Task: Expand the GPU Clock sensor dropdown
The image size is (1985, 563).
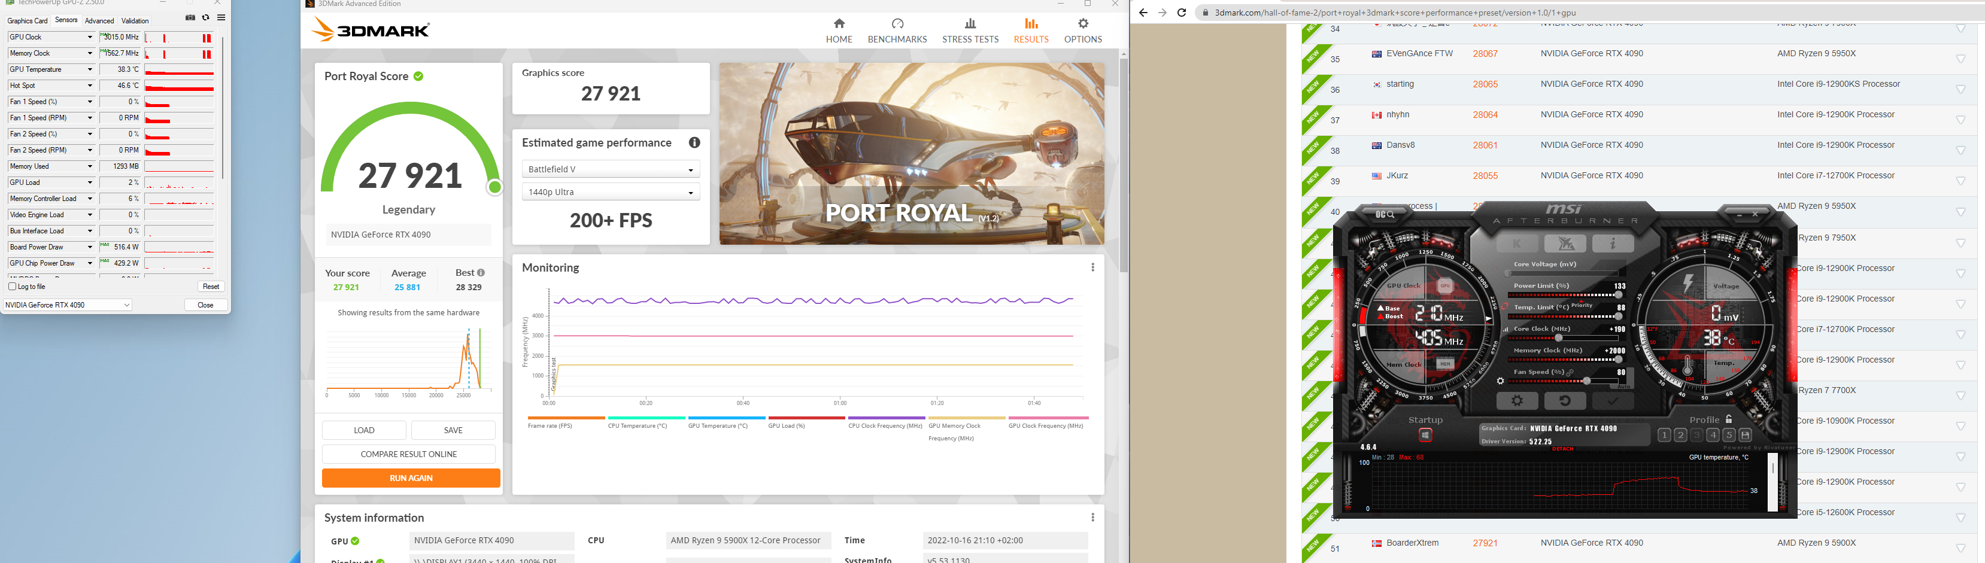Action: (x=90, y=37)
